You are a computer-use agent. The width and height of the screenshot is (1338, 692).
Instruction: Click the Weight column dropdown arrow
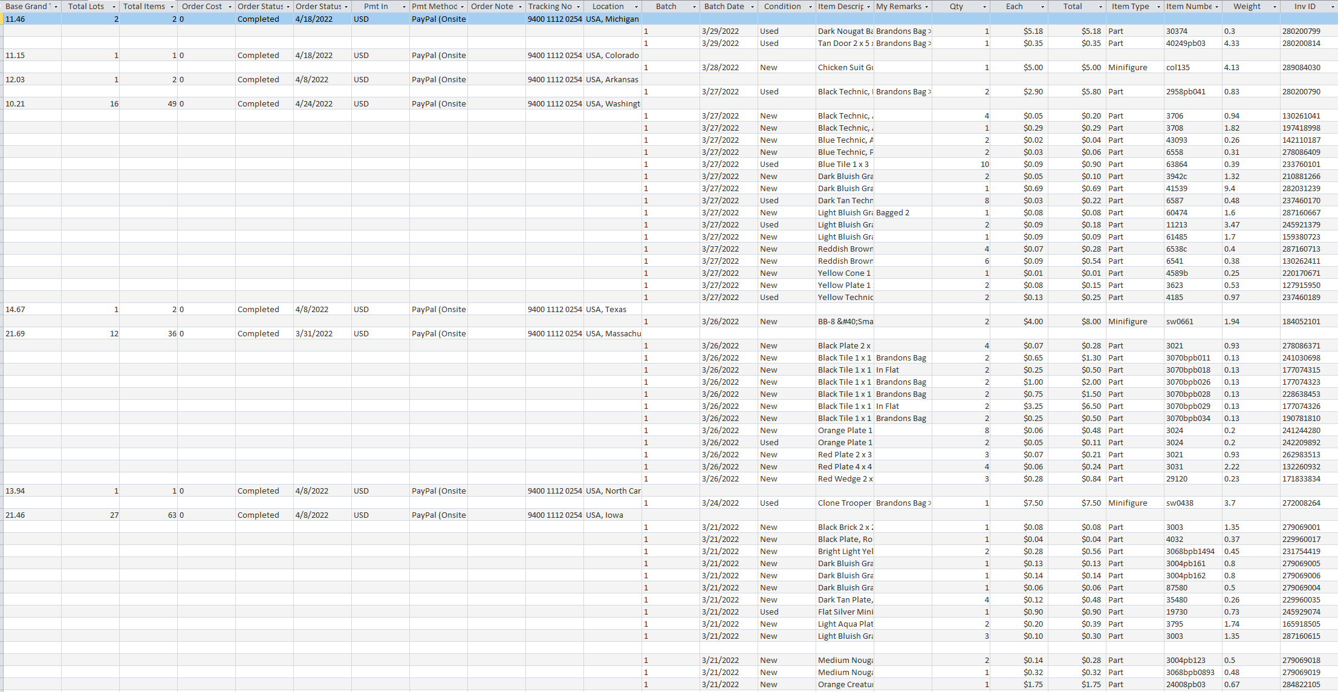point(1275,7)
